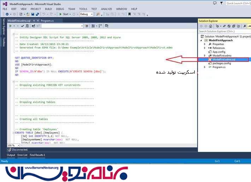Open Properties wrench icon in Solution Explorer
The image size is (251, 182).
pyautogui.click(x=245, y=26)
